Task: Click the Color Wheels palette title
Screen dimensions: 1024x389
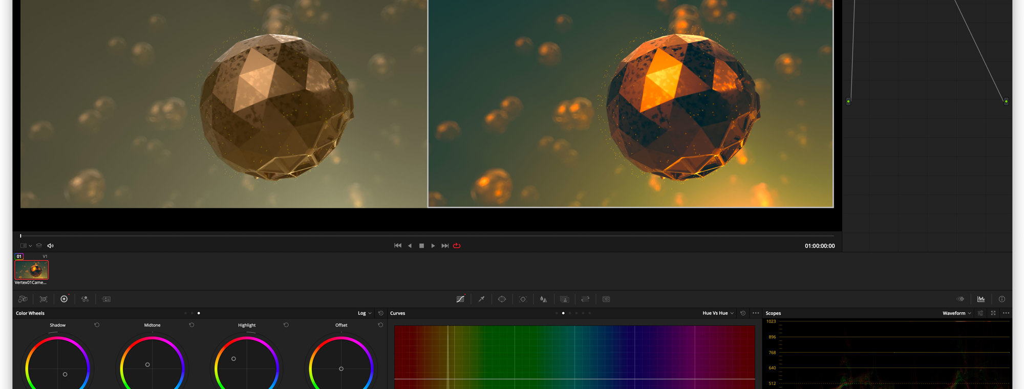Action: coord(30,313)
